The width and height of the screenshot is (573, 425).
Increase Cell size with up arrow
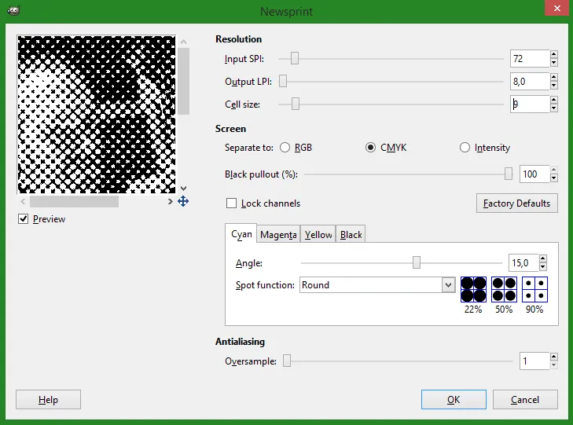click(x=554, y=100)
